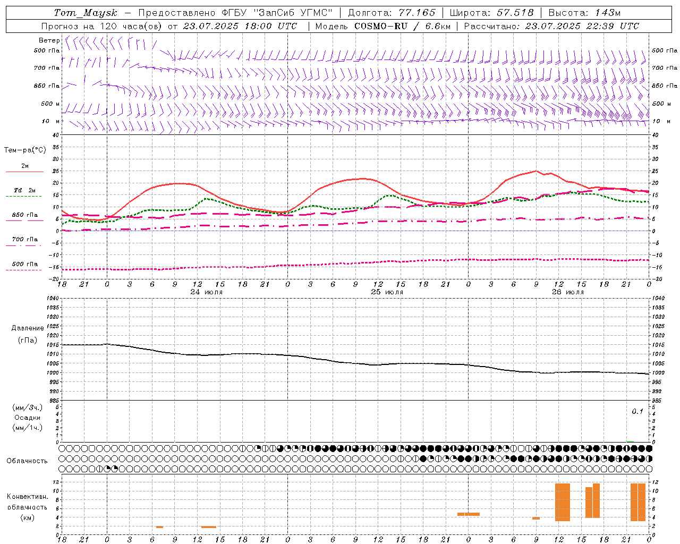Click the '0.1' precipitation value

pos(637,411)
